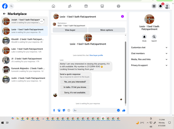Open the GIF picker icon

(x=69, y=110)
